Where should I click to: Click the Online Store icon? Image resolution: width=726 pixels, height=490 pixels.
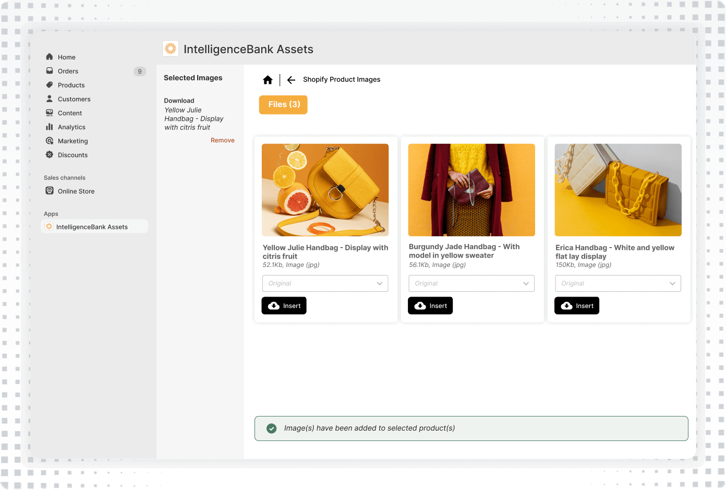point(50,191)
